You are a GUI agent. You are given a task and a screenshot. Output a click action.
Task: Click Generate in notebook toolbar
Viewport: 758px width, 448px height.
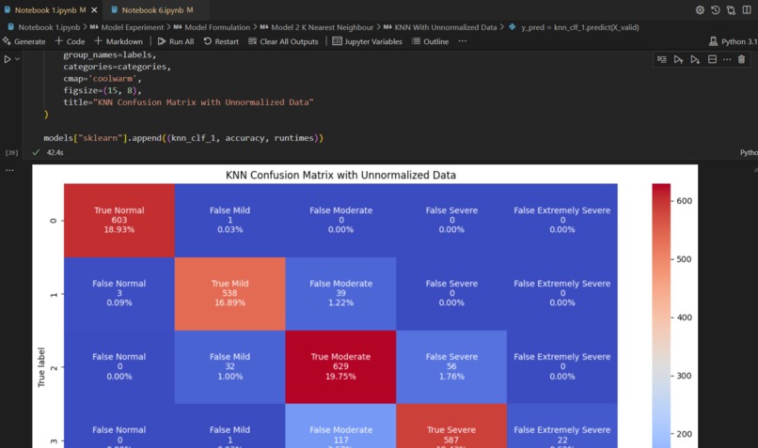coord(24,41)
